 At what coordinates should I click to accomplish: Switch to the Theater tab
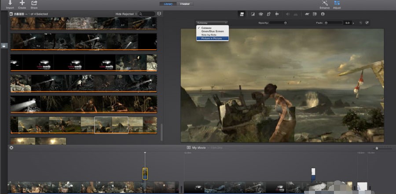(x=185, y=4)
